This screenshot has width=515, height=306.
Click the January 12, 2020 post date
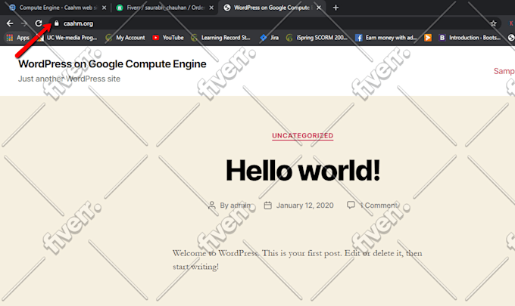click(304, 206)
